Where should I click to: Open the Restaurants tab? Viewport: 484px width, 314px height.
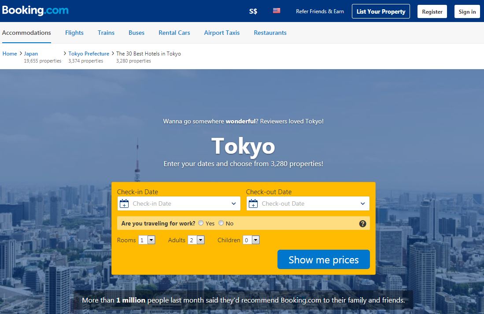(270, 33)
